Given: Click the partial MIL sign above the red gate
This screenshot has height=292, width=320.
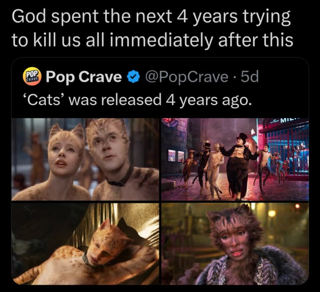Looking at the screenshot, I should point(291,121).
